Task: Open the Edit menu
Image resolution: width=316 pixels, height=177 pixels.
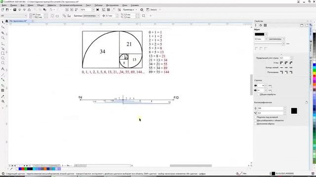Action: (x=13, y=5)
